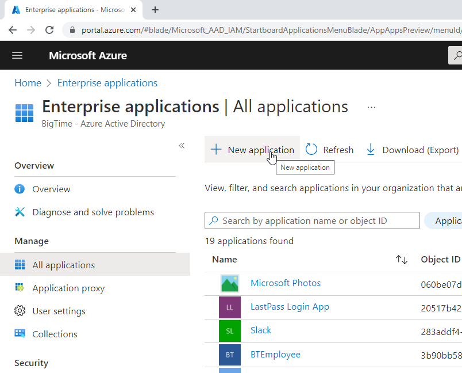
Task: Click the Collections icon
Action: 20,333
